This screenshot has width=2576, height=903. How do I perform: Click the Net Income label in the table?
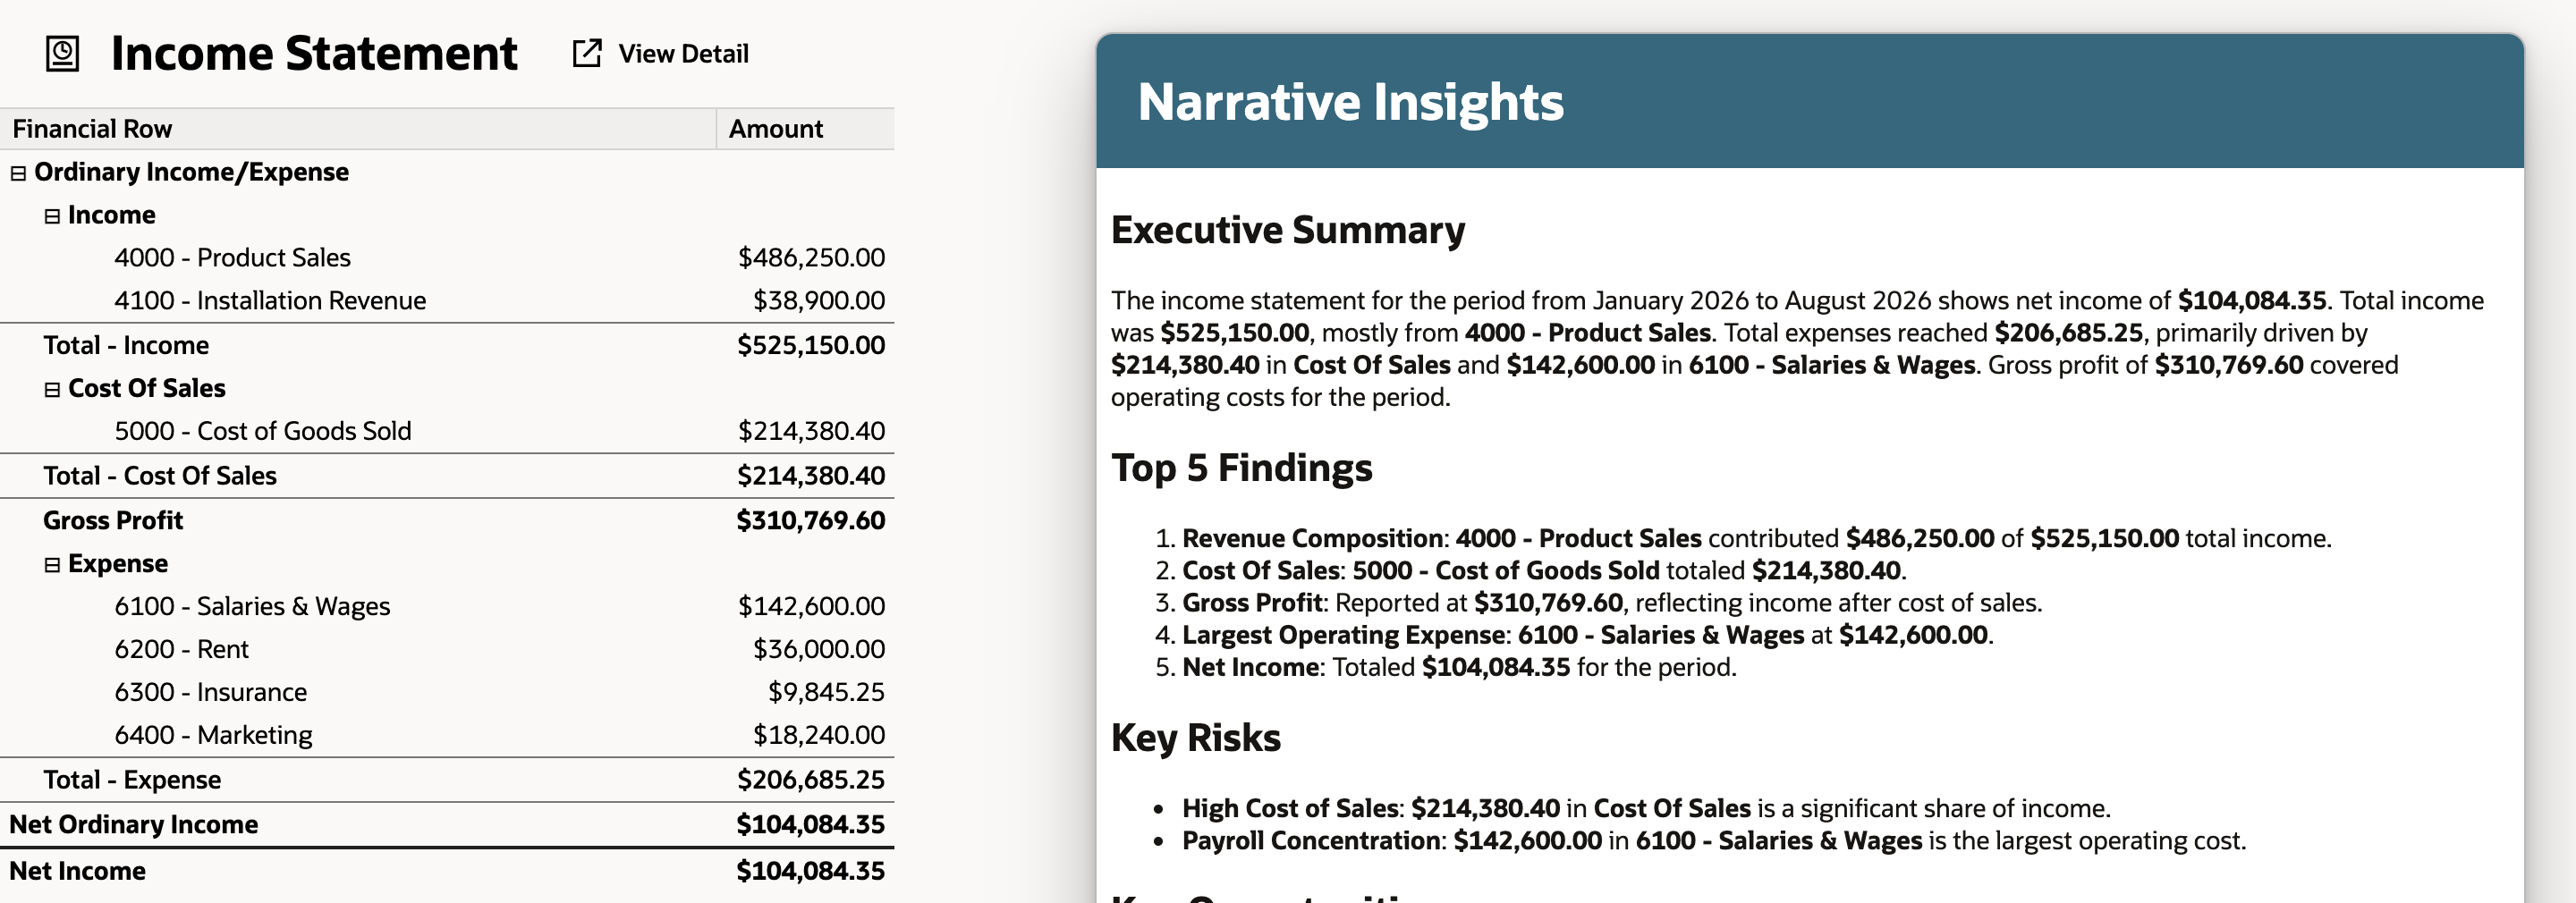77,872
